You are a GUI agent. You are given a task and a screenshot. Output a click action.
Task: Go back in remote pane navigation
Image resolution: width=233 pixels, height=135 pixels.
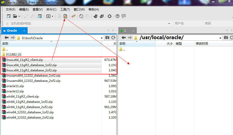click(124, 38)
